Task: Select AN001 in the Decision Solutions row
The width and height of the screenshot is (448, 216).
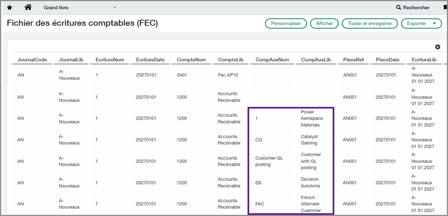Action: coord(349,182)
